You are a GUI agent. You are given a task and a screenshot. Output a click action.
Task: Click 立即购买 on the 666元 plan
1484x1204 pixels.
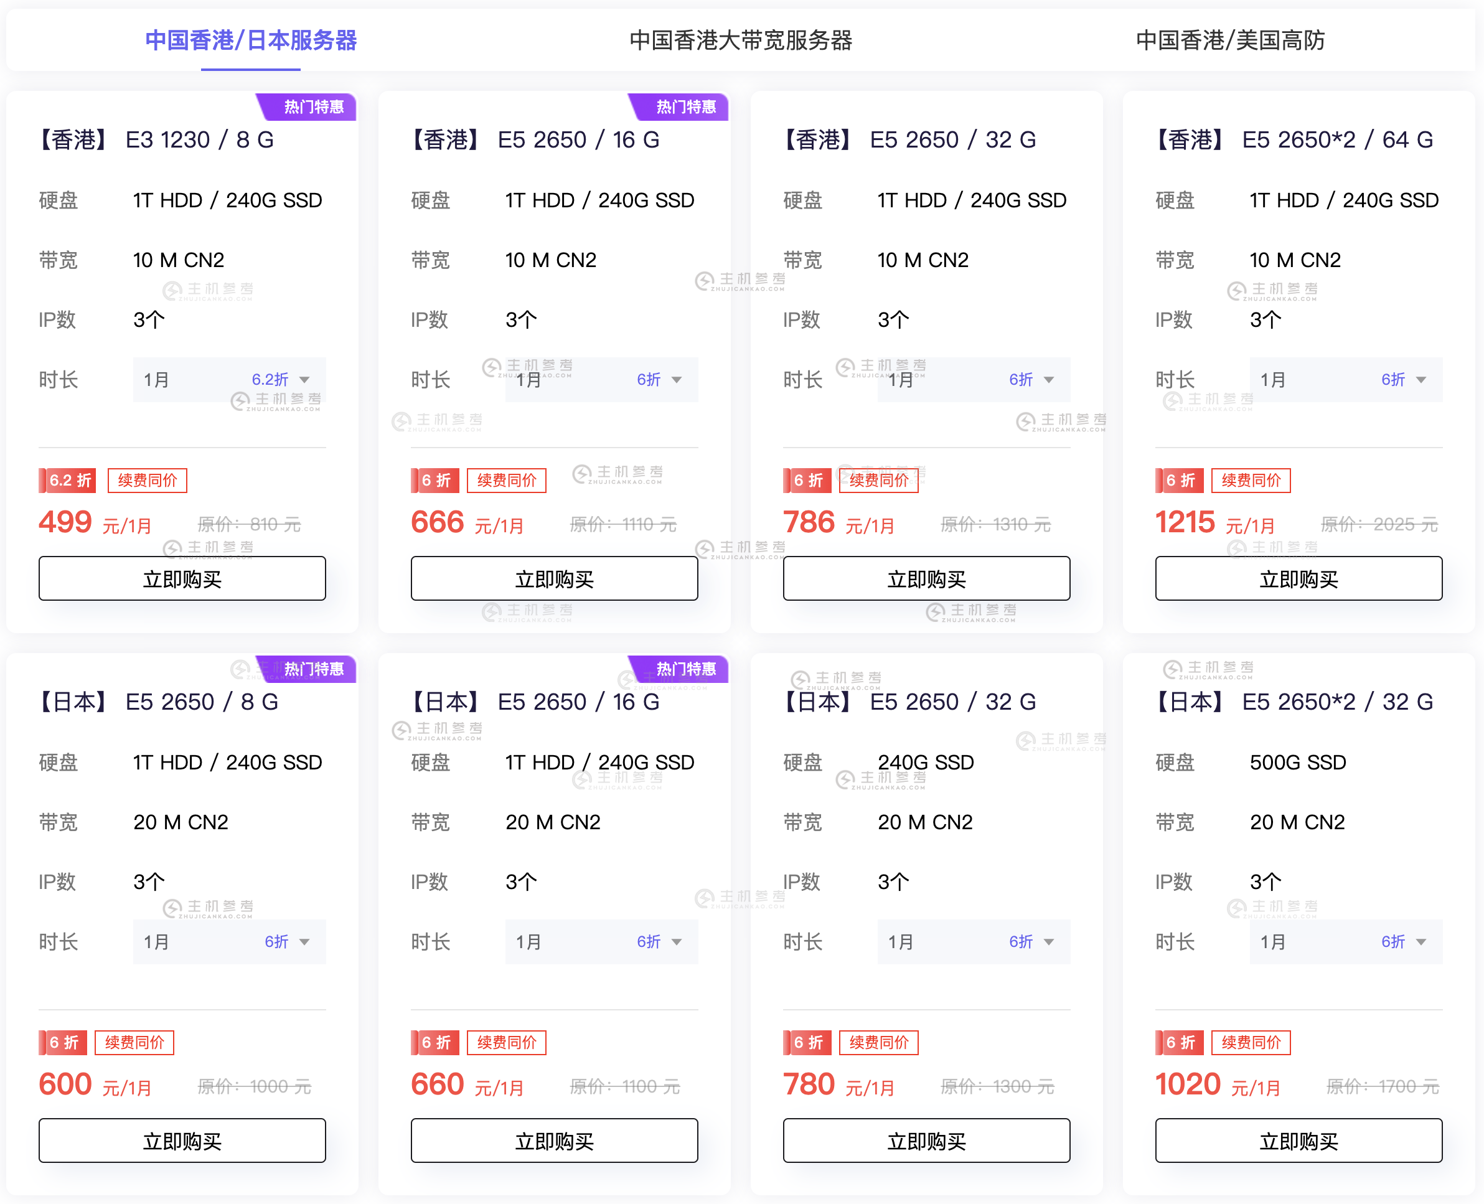point(553,578)
